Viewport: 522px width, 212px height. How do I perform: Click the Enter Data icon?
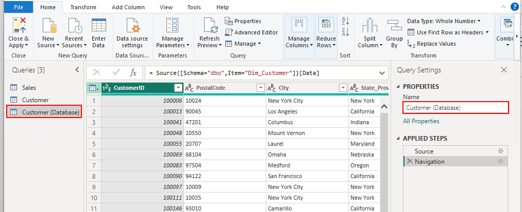point(98,26)
